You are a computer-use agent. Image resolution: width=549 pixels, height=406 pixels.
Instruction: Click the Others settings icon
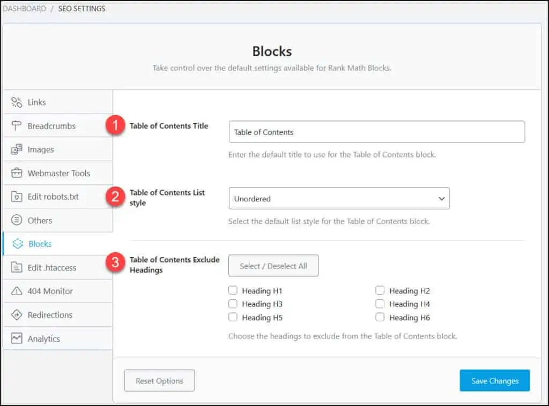pos(17,220)
